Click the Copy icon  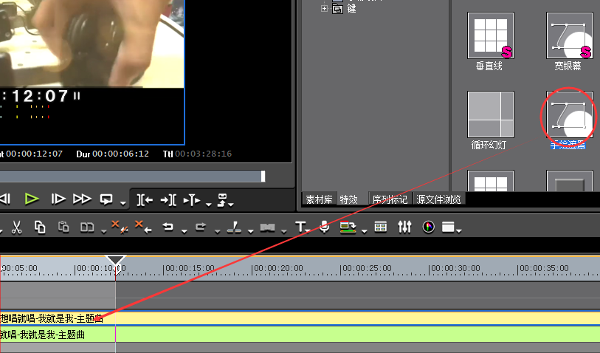click(x=40, y=227)
